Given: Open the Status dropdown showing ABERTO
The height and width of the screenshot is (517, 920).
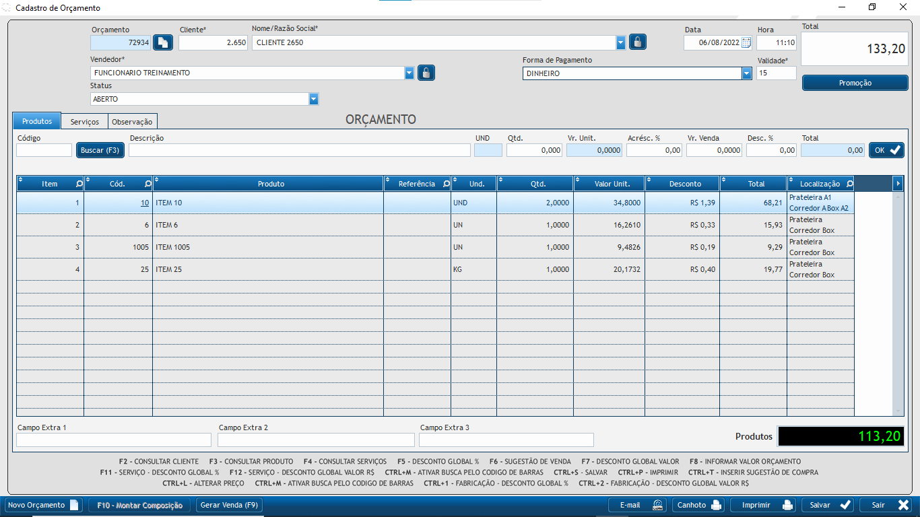Looking at the screenshot, I should coord(313,99).
